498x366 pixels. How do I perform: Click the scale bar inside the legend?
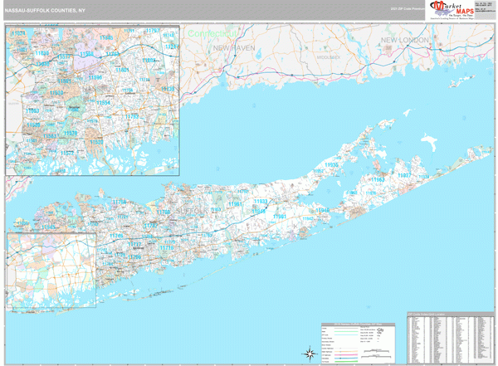point(376,351)
